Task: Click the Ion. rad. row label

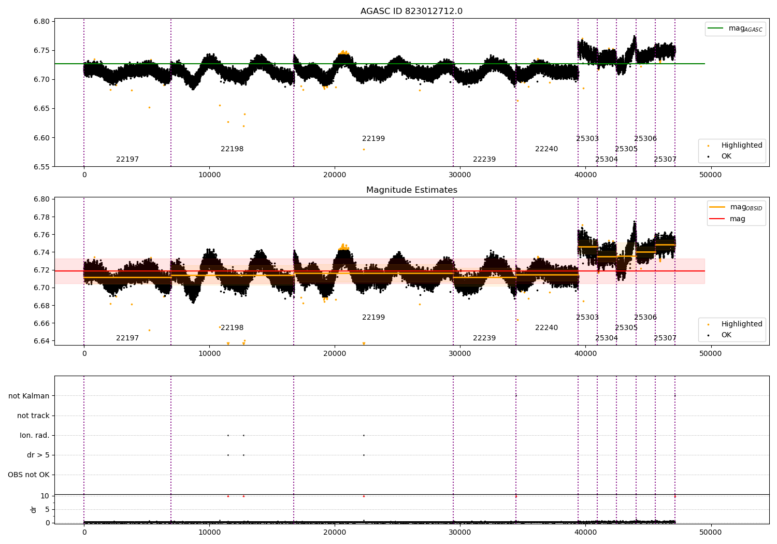Action: point(35,435)
